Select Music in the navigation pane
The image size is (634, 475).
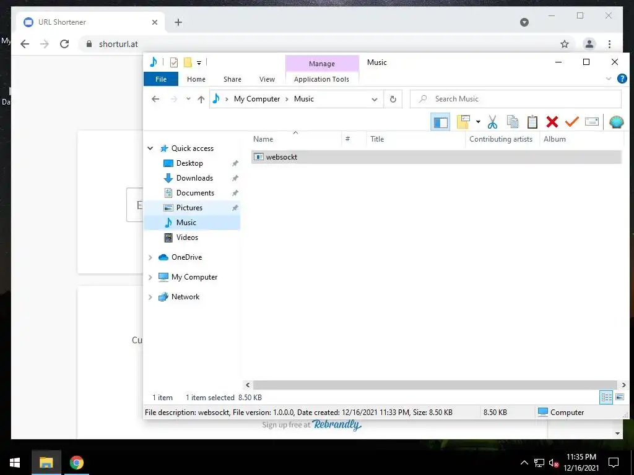click(186, 223)
